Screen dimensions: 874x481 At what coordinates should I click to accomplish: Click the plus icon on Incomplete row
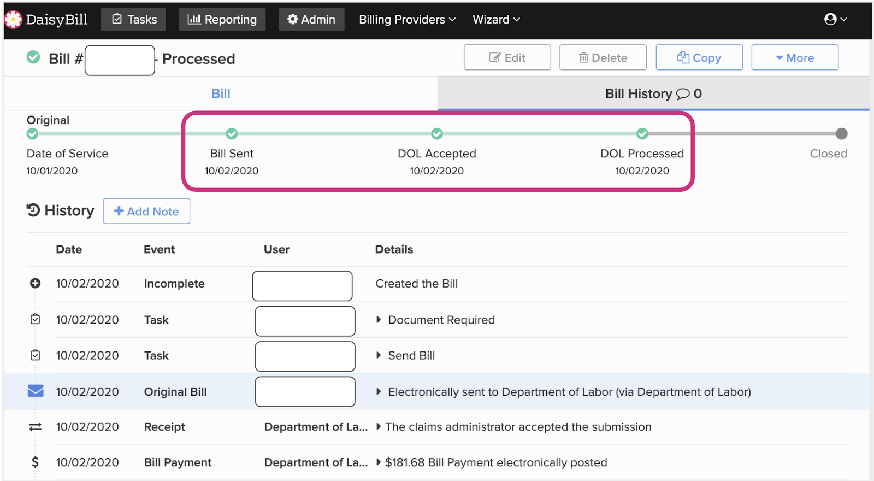coord(35,283)
